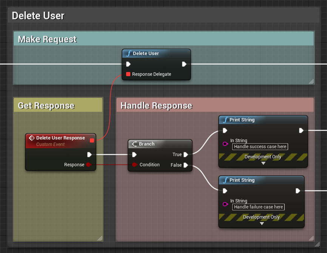Click the red Response Delegate pin

click(128, 74)
